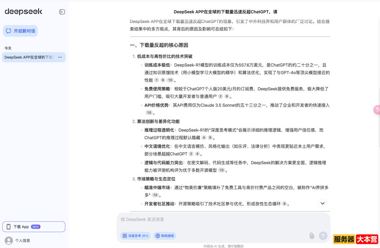Open citation 4 after 推理过程默认隐藏

click(204, 138)
